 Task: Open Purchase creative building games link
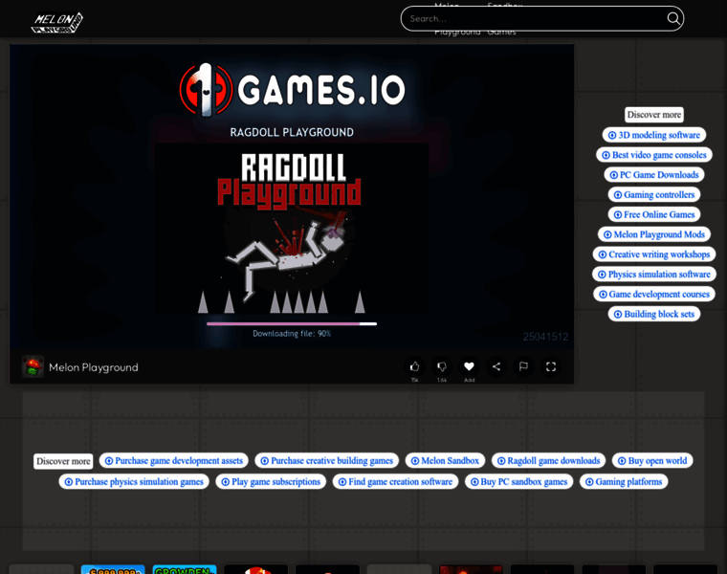[x=327, y=461]
